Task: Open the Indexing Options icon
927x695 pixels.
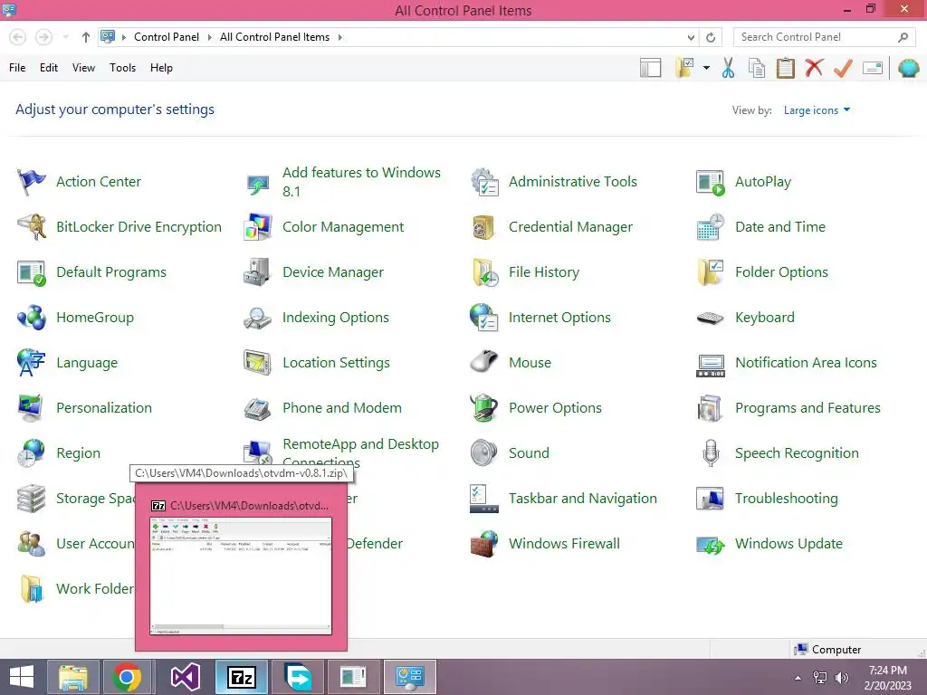Action: (258, 318)
